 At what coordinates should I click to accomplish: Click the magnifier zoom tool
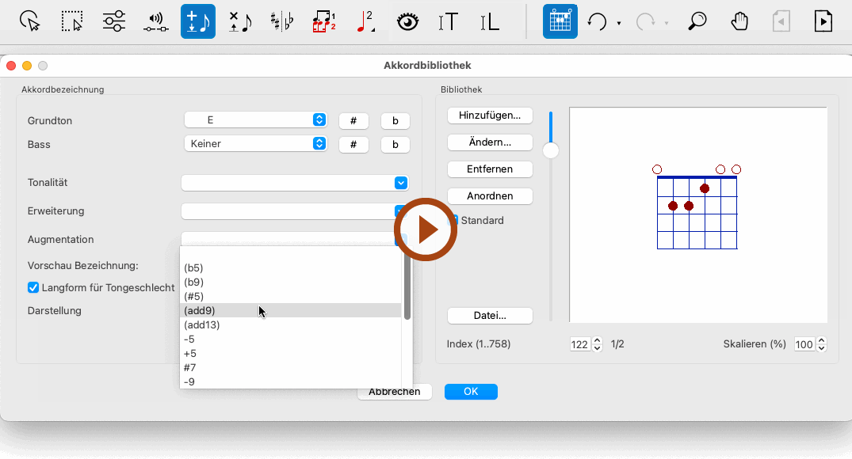point(697,21)
